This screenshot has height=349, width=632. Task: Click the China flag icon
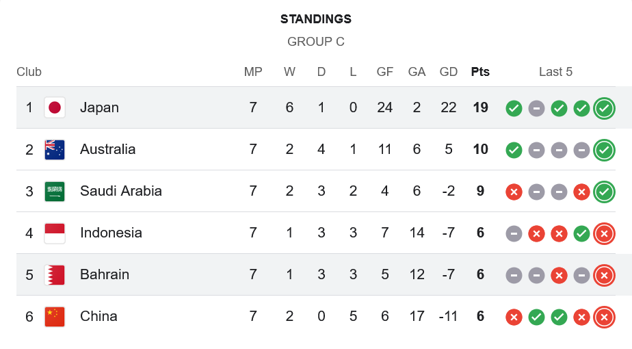pos(55,316)
